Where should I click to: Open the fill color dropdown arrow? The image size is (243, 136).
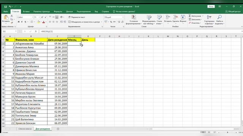click(41, 22)
